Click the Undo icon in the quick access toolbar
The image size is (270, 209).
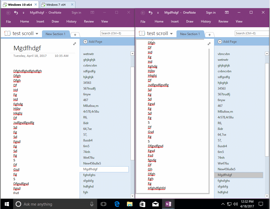click(16, 12)
